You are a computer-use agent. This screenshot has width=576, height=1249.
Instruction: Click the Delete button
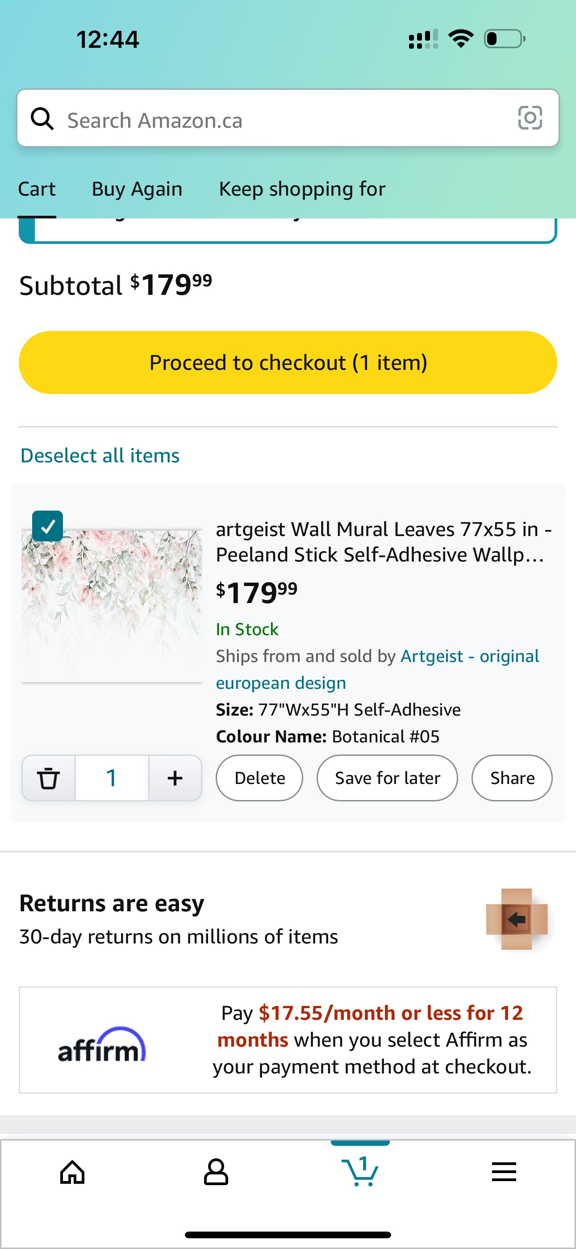click(x=259, y=778)
